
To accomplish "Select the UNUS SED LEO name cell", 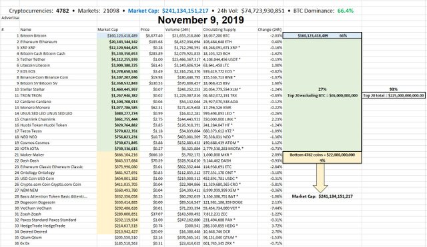I will (46, 113).
